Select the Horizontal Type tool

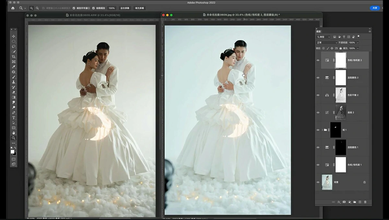point(14,118)
